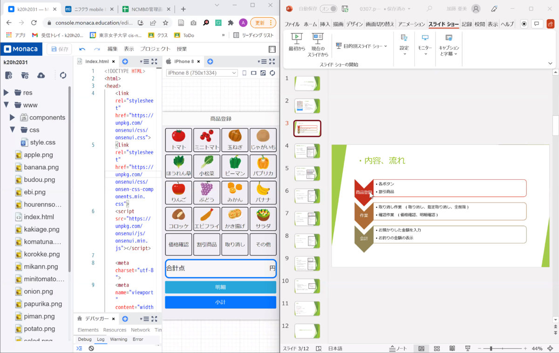This screenshot has width=559, height=353.
Task: Open the アニメーション ribbon tab
Action: [x=411, y=24]
